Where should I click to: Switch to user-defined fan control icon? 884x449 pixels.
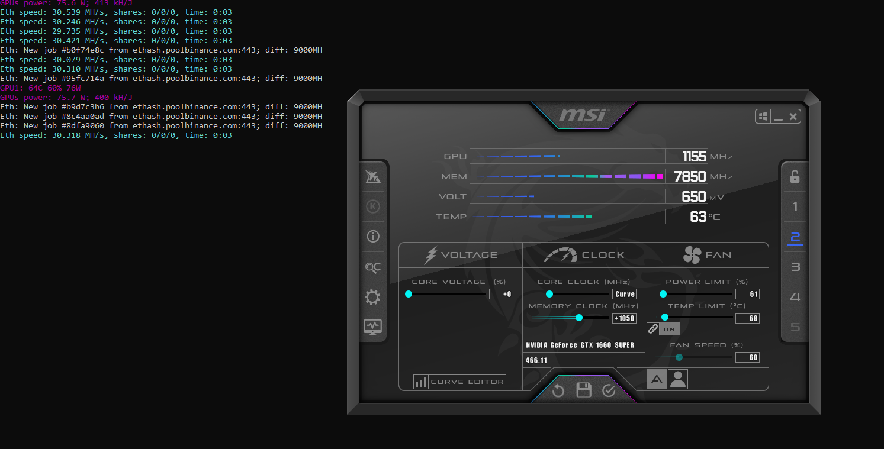coord(678,379)
